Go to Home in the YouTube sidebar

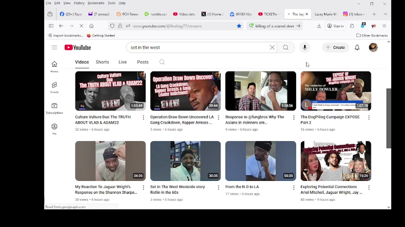click(54, 67)
